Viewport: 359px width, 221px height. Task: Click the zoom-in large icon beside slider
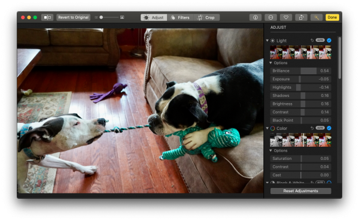[x=122, y=17]
